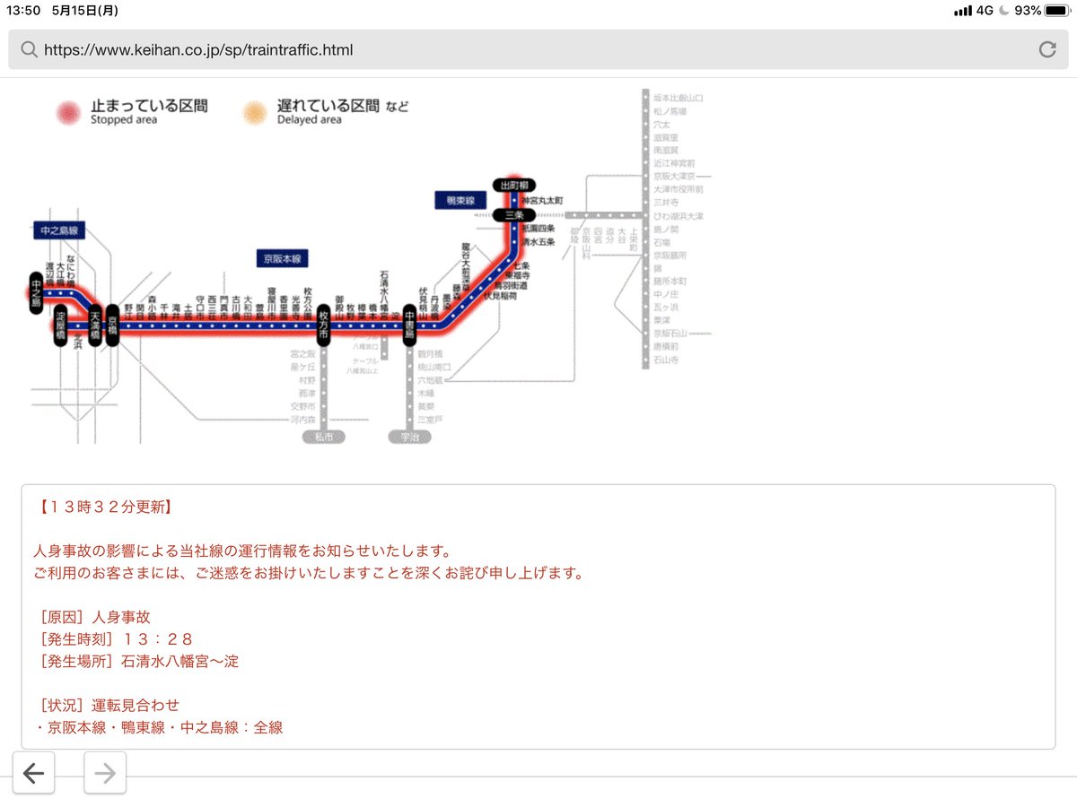Select the keihan.co.jp URL address field
The image size is (1077, 807).
pos(538,50)
